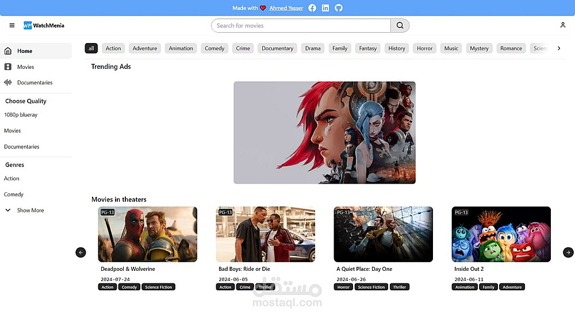
Task: Open Ahmed Yasser's Facebook icon
Action: pyautogui.click(x=312, y=8)
